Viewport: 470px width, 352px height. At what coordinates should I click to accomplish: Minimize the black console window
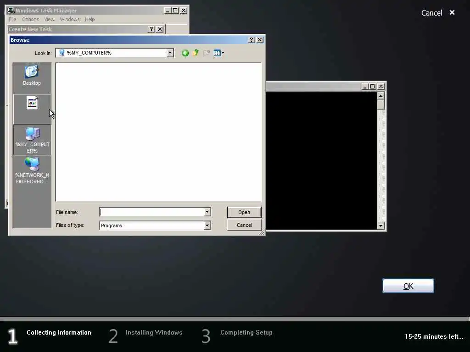[365, 87]
